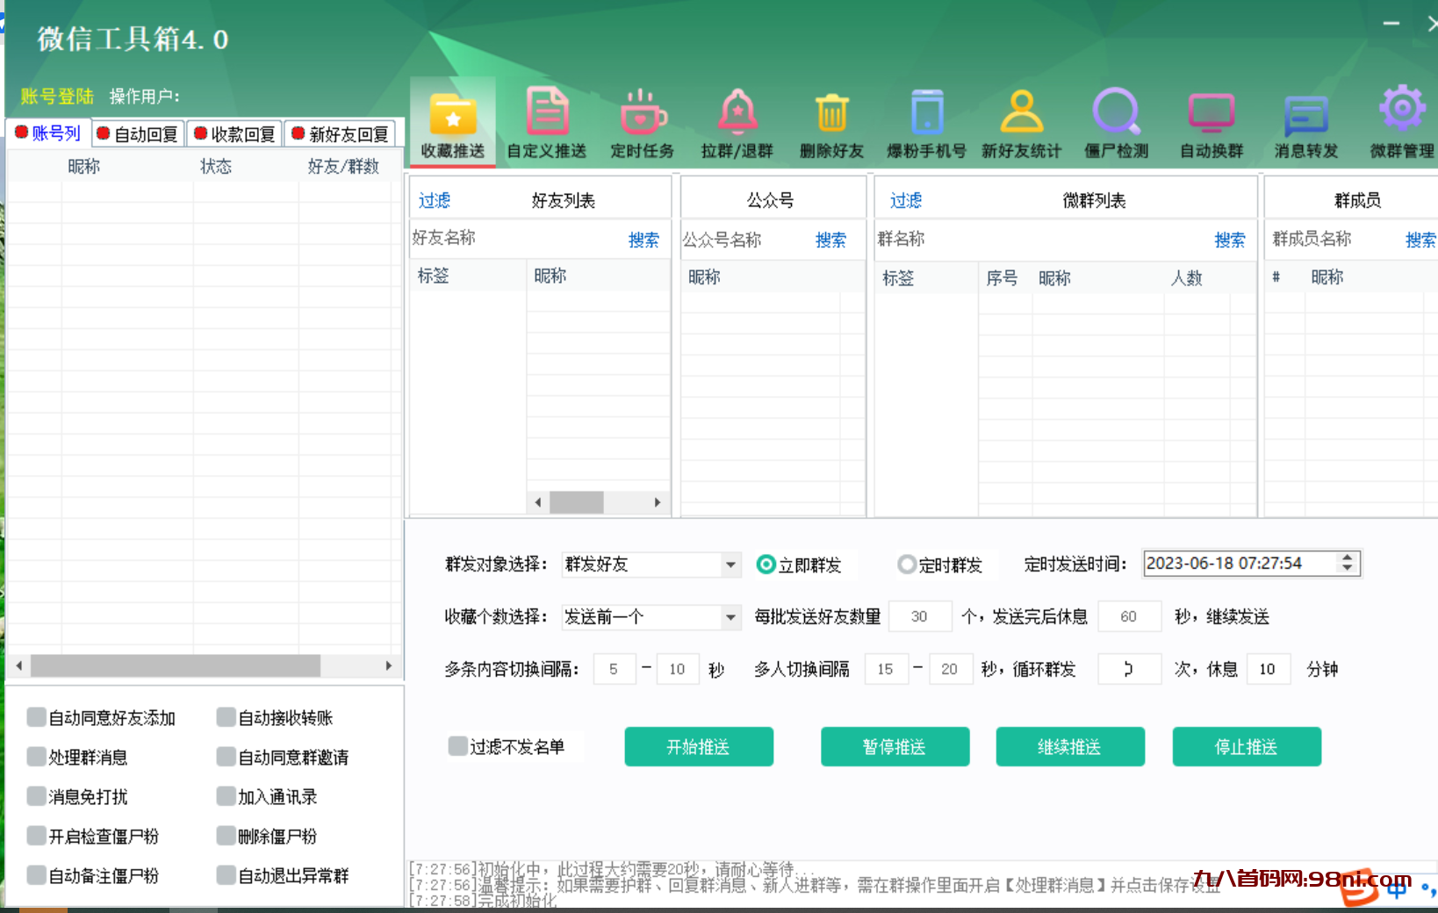
Task: Switch to the 新好友回复 tab
Action: coord(340,133)
